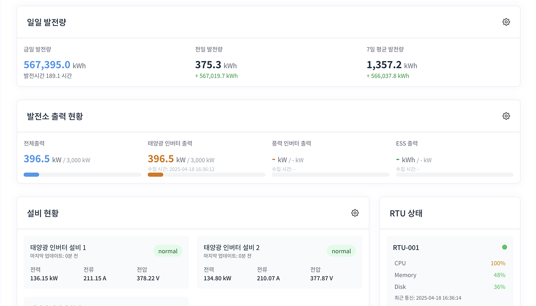Click 최근 통신: 2025-04-18 16:36:14 timestamp
536x306 pixels.
[428, 298]
